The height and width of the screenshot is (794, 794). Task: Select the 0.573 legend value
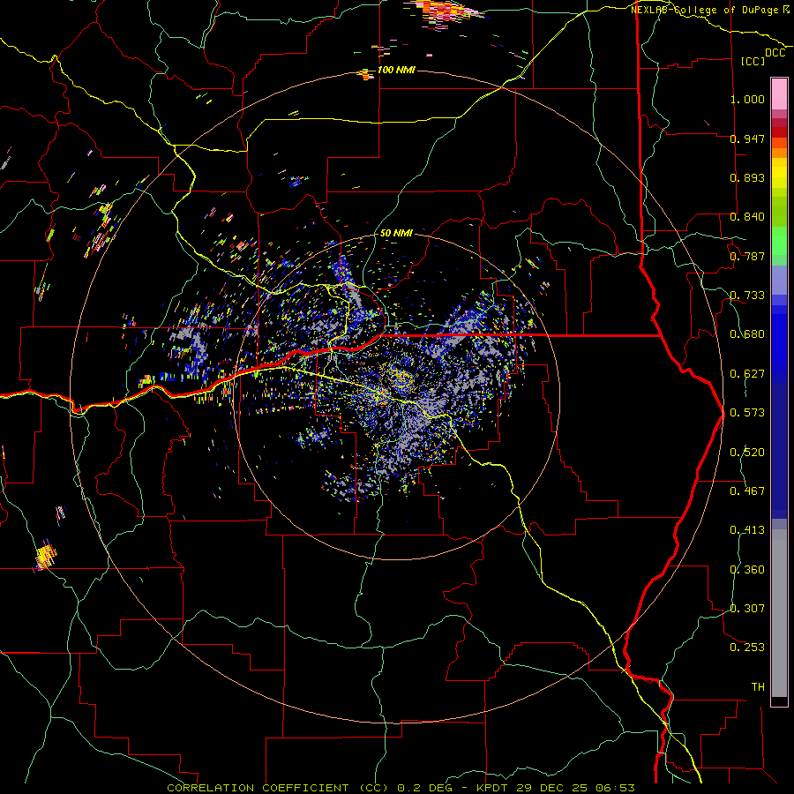[x=747, y=413]
